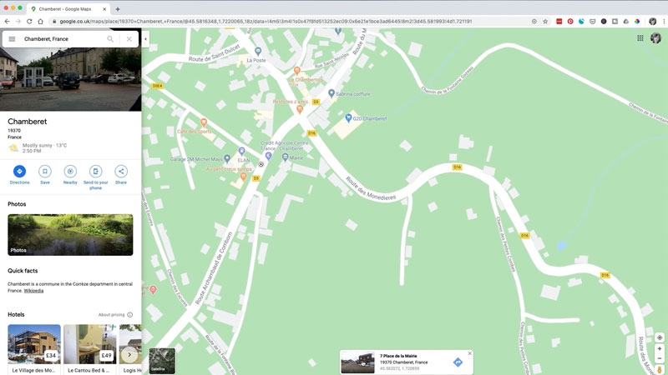Screen dimensions: 668x375
Task: Open the hamburger main menu
Action: coord(12,39)
